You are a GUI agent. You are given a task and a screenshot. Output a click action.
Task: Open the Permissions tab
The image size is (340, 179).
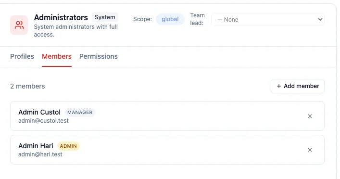pyautogui.click(x=99, y=56)
